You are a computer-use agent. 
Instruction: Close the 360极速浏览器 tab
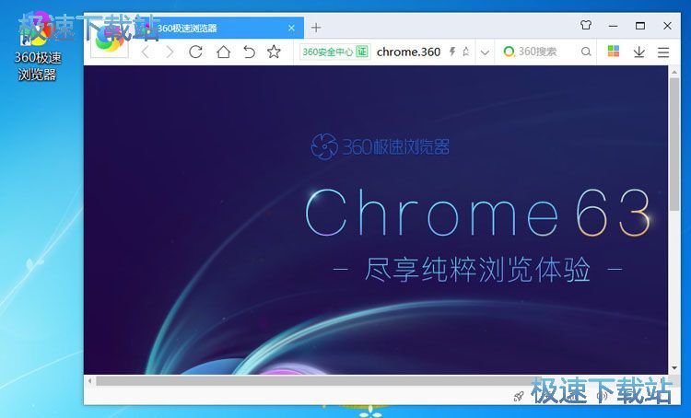click(x=291, y=28)
